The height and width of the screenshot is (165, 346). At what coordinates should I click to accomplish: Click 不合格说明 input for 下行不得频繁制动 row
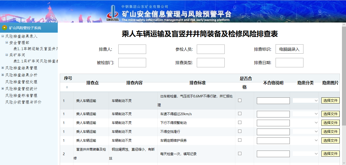coord(273,123)
